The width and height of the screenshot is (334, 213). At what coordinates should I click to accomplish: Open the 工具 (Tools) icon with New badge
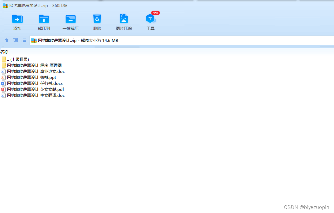click(x=151, y=19)
